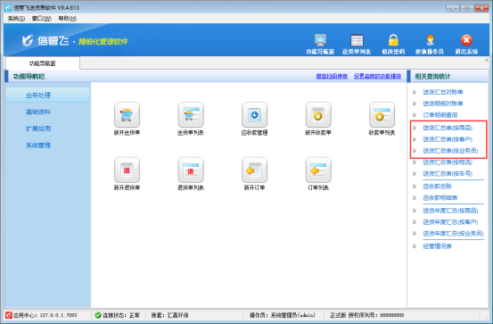Click the 微信扫码使用 link
The width and height of the screenshot is (493, 324).
coord(332,76)
